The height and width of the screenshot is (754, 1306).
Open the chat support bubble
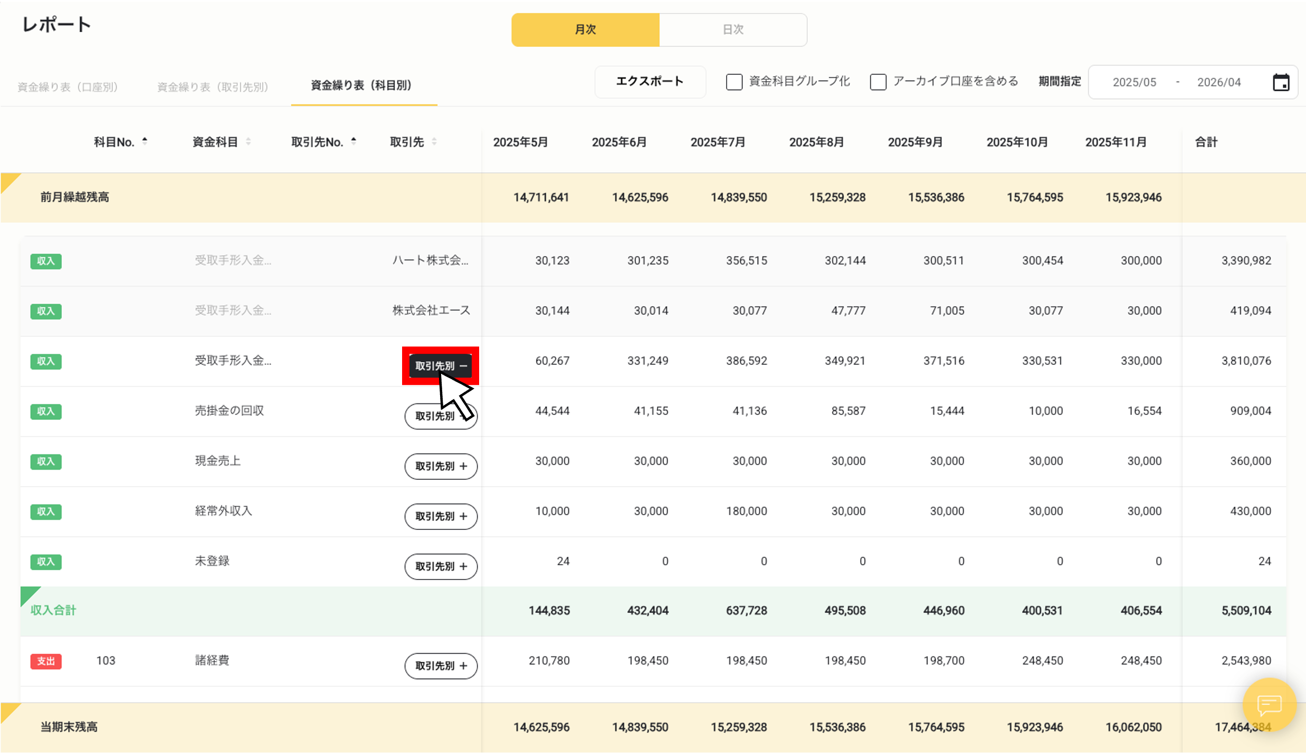1269,704
